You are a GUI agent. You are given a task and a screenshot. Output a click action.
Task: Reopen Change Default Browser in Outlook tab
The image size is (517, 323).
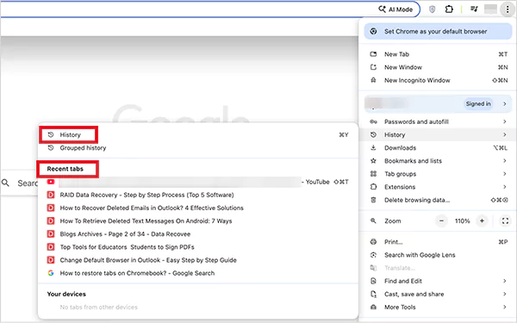(x=198, y=260)
